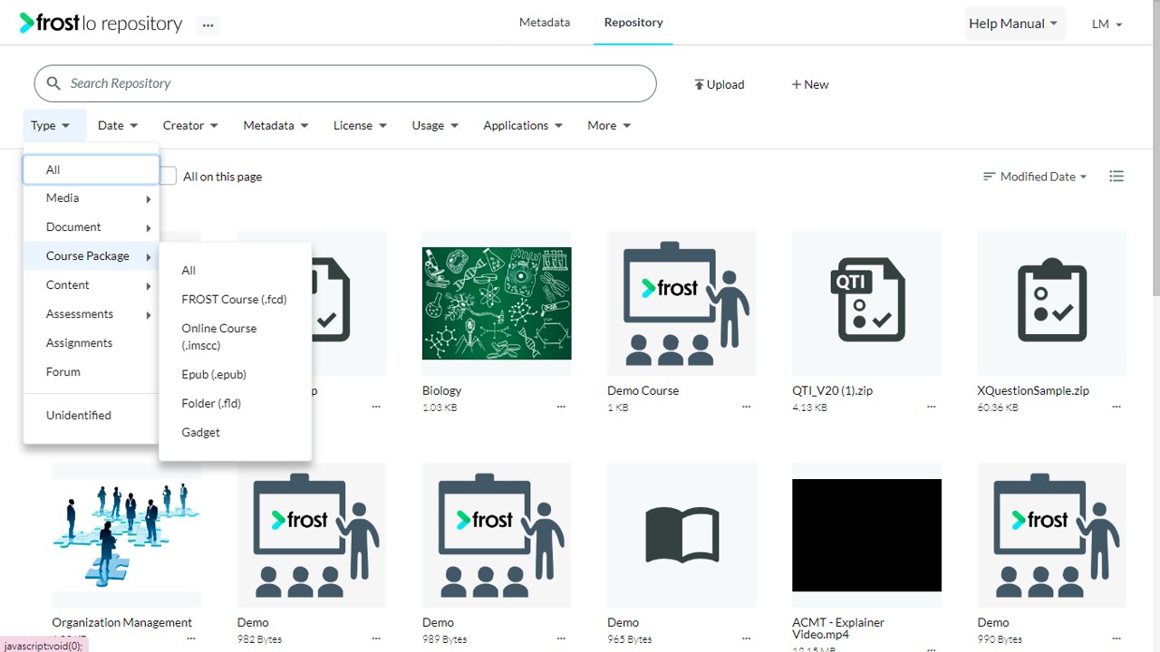Toggle All on this page checkbox
The image size is (1160, 652).
pos(168,176)
